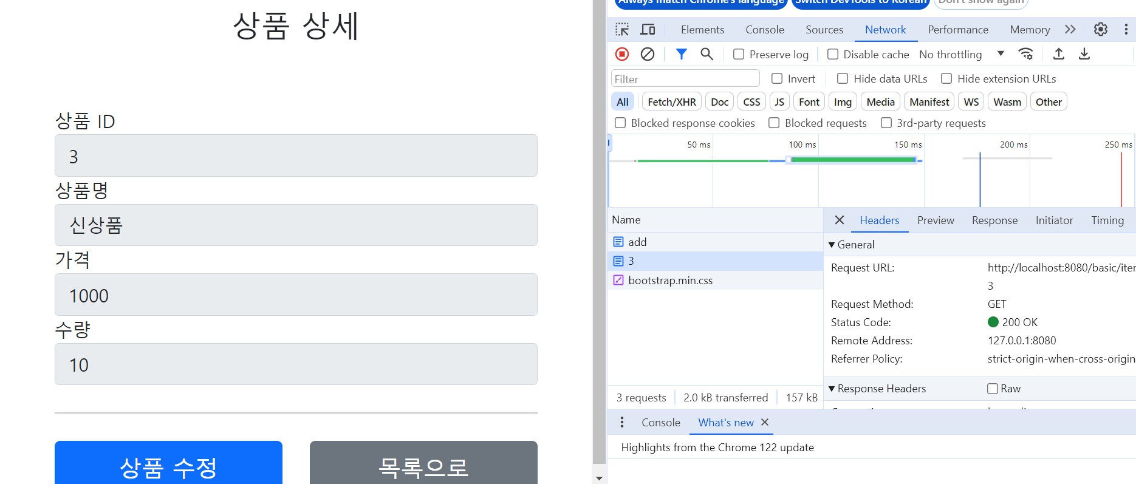Filter requests by Fetch/XHR
1136x484 pixels.
pos(672,101)
